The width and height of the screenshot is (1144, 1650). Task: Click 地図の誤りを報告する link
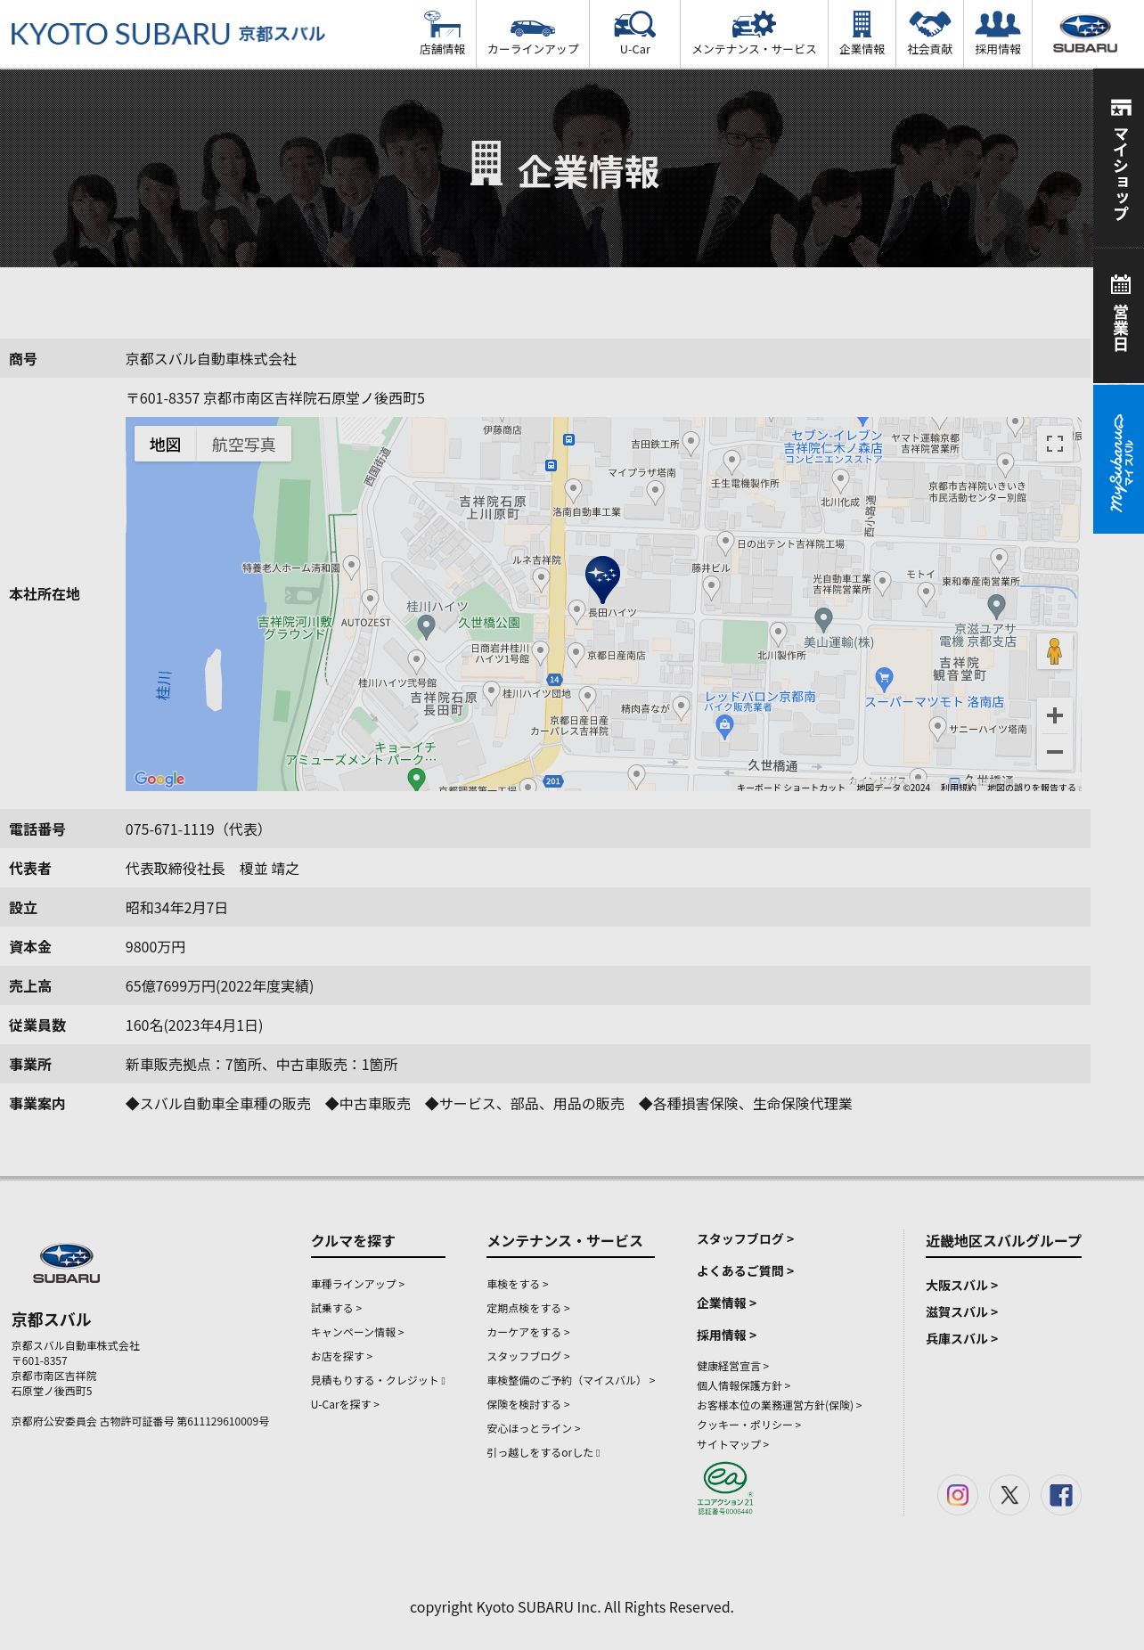click(1032, 787)
